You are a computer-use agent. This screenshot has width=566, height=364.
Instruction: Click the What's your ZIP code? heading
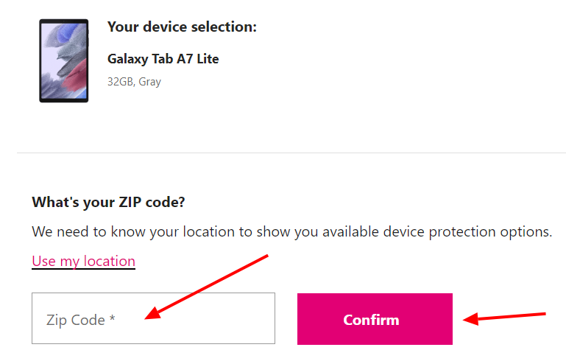pos(108,202)
